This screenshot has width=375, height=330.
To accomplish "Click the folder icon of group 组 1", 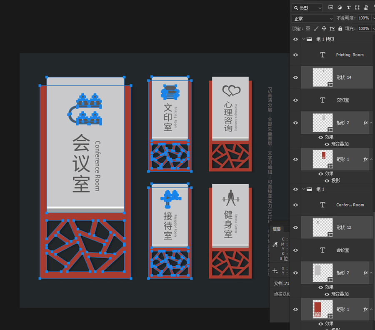I will [x=309, y=189].
